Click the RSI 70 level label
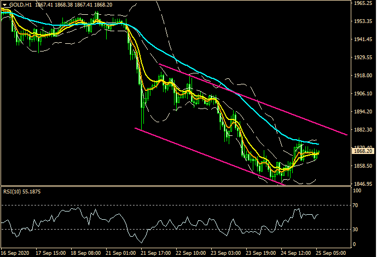This screenshot has width=377, height=257. click(x=356, y=205)
